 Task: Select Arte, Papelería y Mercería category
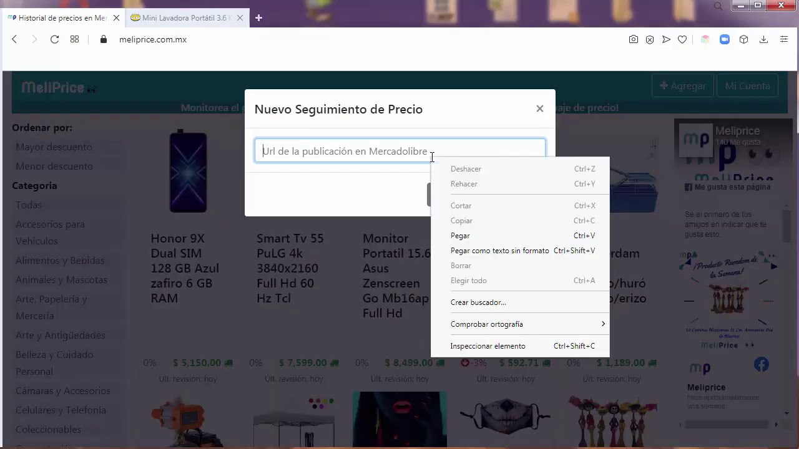pos(51,307)
